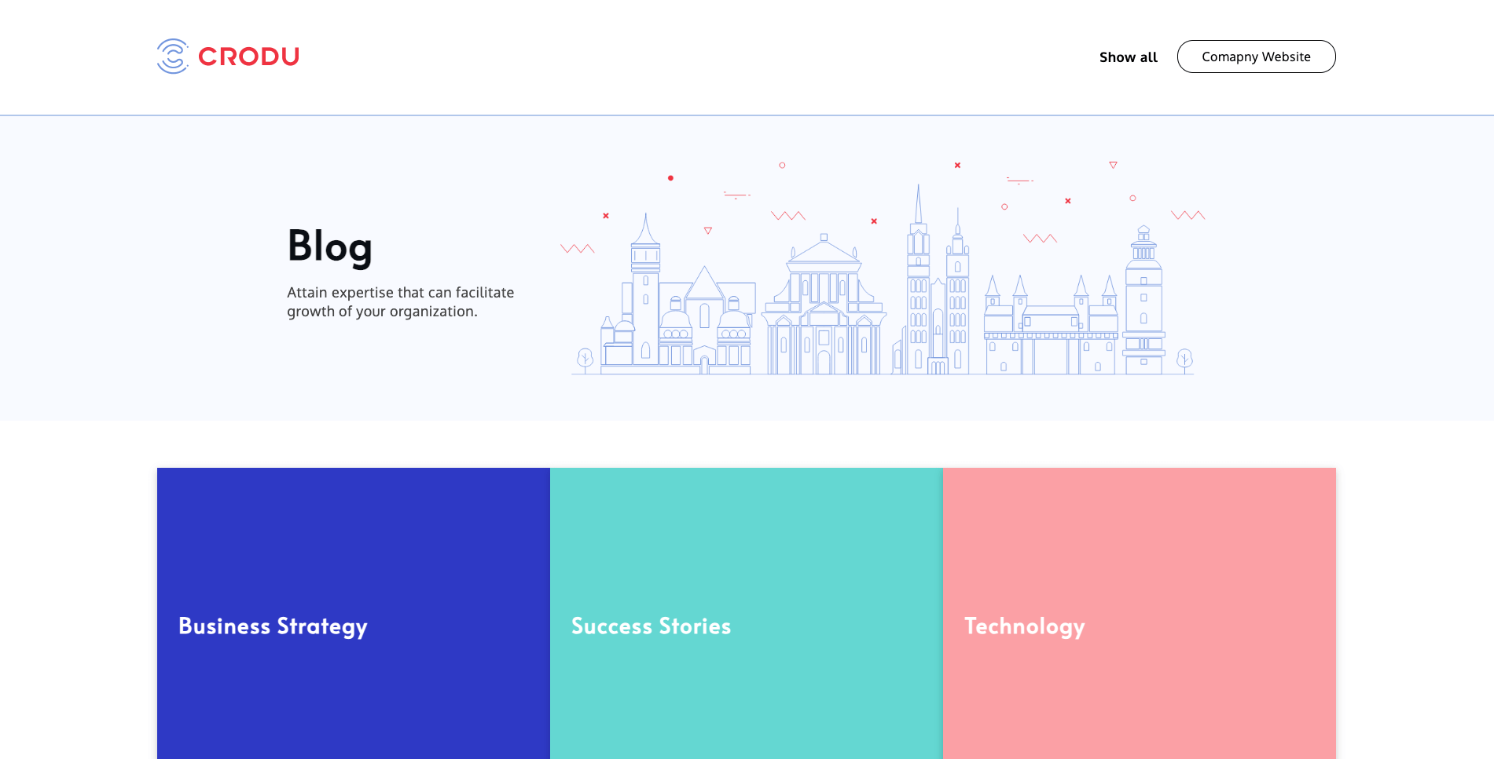
Task: Click the tree icon right of skyline
Action: tap(1184, 359)
